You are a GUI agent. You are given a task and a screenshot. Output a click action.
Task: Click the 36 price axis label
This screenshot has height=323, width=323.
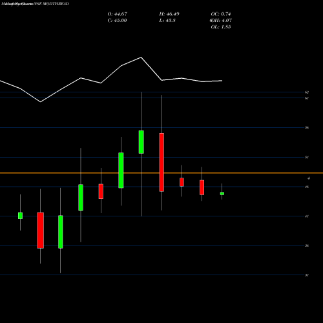307,245
